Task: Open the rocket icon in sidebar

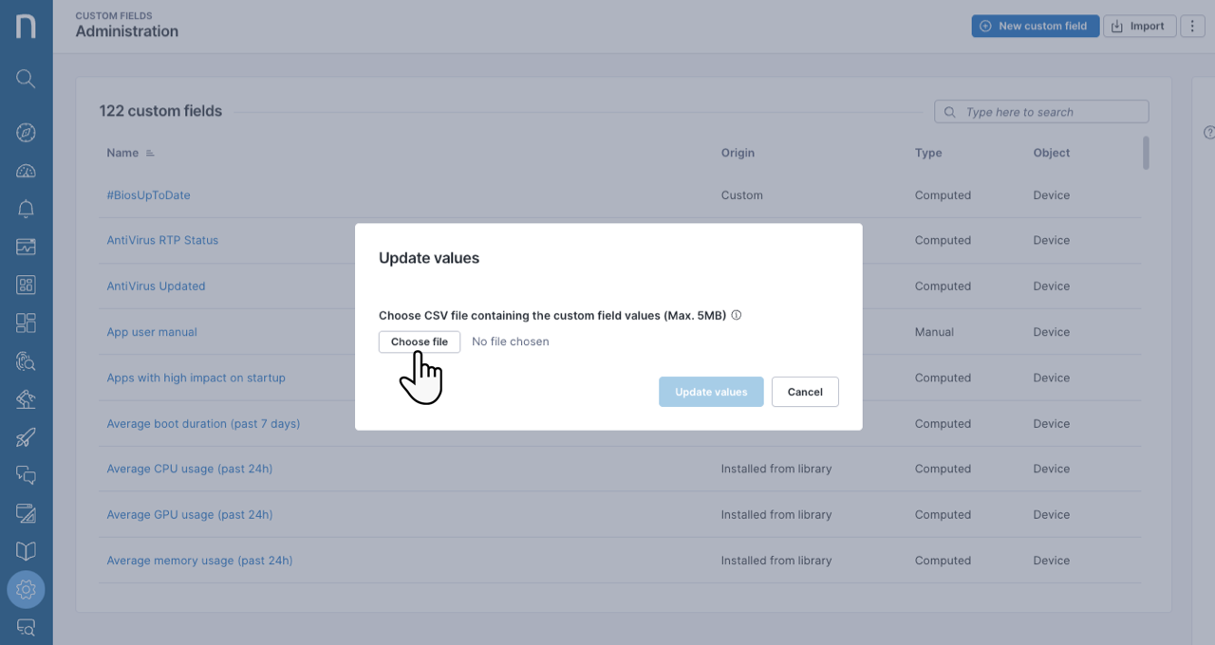Action: click(26, 437)
